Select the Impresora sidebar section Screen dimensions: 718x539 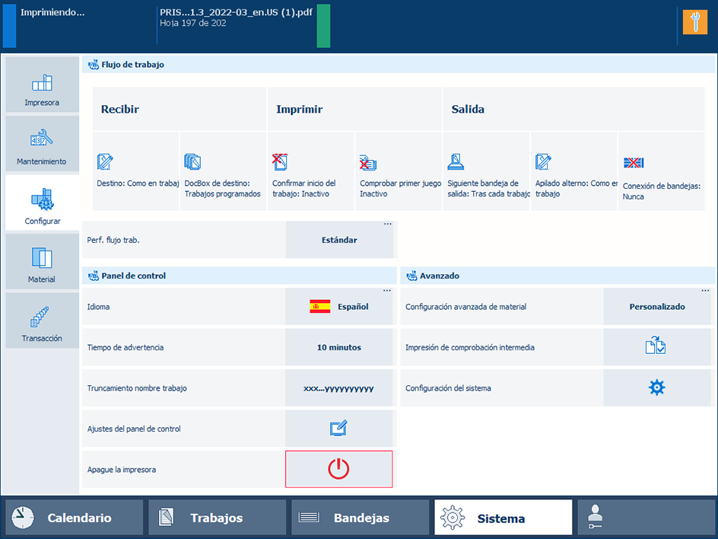[42, 85]
